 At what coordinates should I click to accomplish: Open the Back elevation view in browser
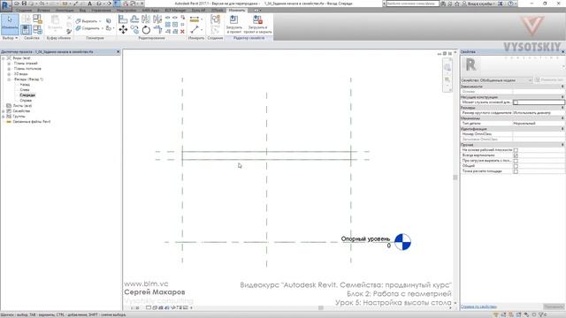(x=25, y=85)
